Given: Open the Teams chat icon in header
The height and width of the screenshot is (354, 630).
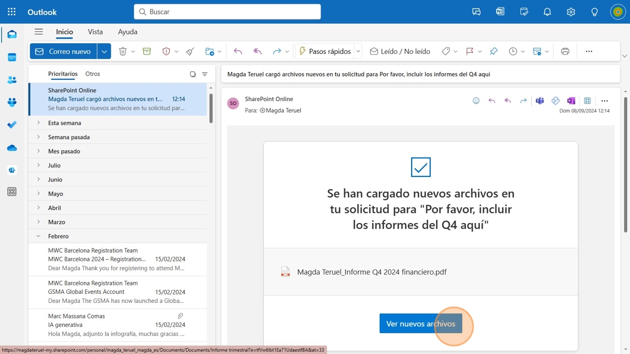Looking at the screenshot, I should pos(476,12).
